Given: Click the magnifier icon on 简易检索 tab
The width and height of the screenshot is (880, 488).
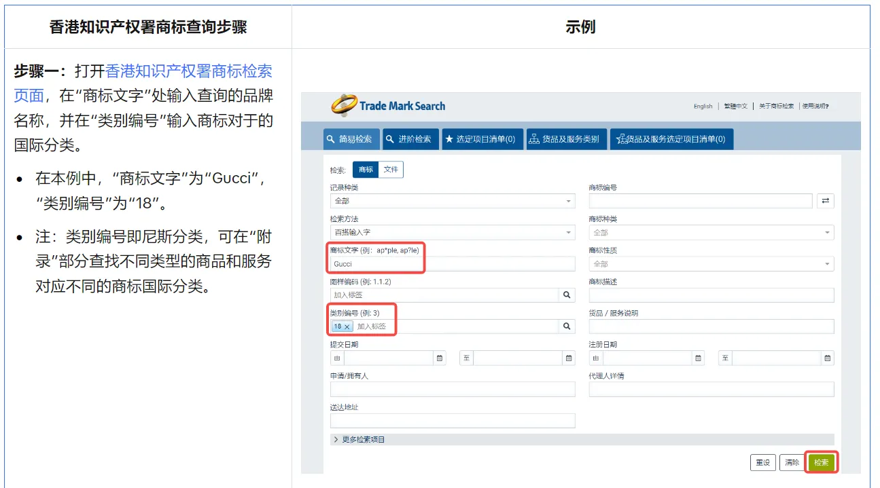Looking at the screenshot, I should coord(330,138).
